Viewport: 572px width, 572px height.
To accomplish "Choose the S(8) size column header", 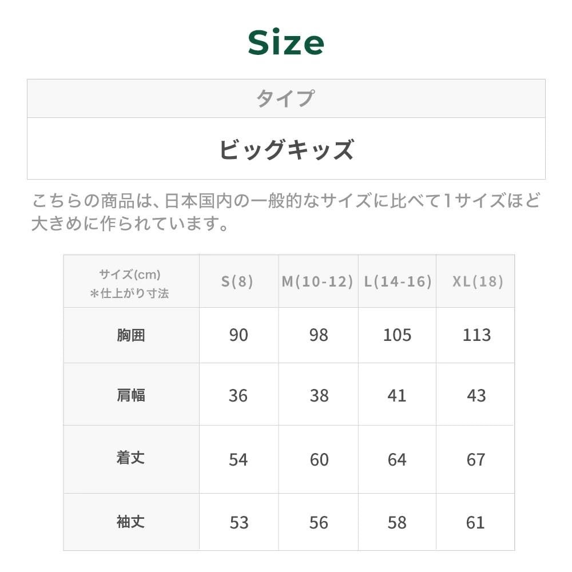I will 238,281.
